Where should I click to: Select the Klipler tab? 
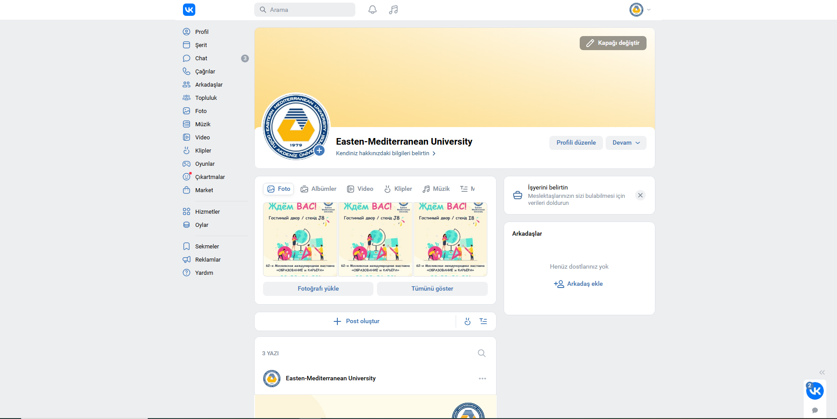[398, 189]
